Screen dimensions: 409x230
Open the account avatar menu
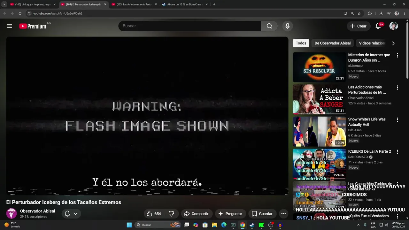(394, 26)
